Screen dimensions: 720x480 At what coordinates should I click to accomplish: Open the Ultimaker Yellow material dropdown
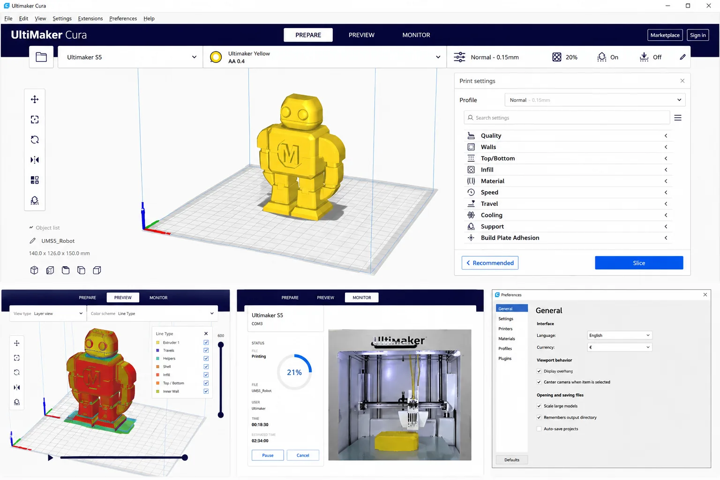(x=324, y=57)
